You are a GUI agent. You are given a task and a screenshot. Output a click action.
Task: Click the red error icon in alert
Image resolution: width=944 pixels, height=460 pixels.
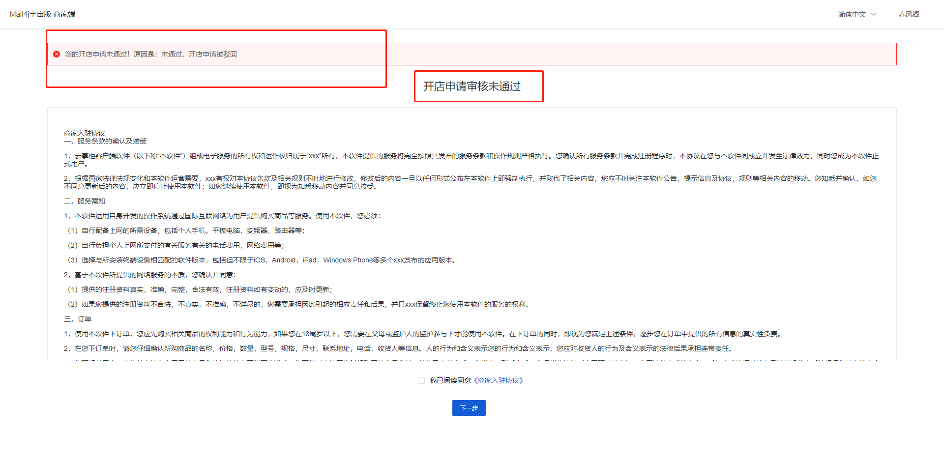coord(57,54)
